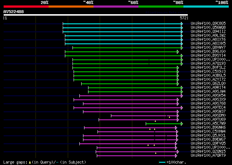Open hit UniRef100_A8IXK5
Screen dimensions: 232x165
208,43
